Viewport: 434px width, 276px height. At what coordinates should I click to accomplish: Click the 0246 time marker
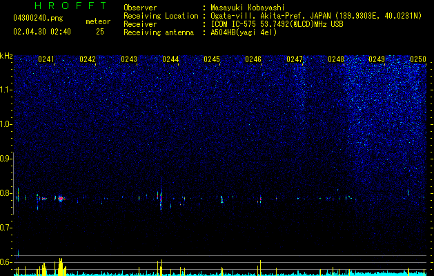[x=253, y=59]
